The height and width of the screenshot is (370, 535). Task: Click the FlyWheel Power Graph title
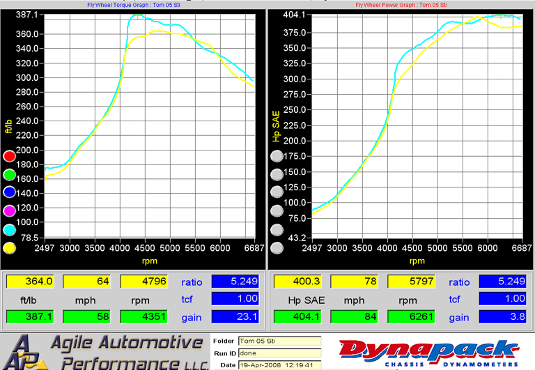coord(401,5)
